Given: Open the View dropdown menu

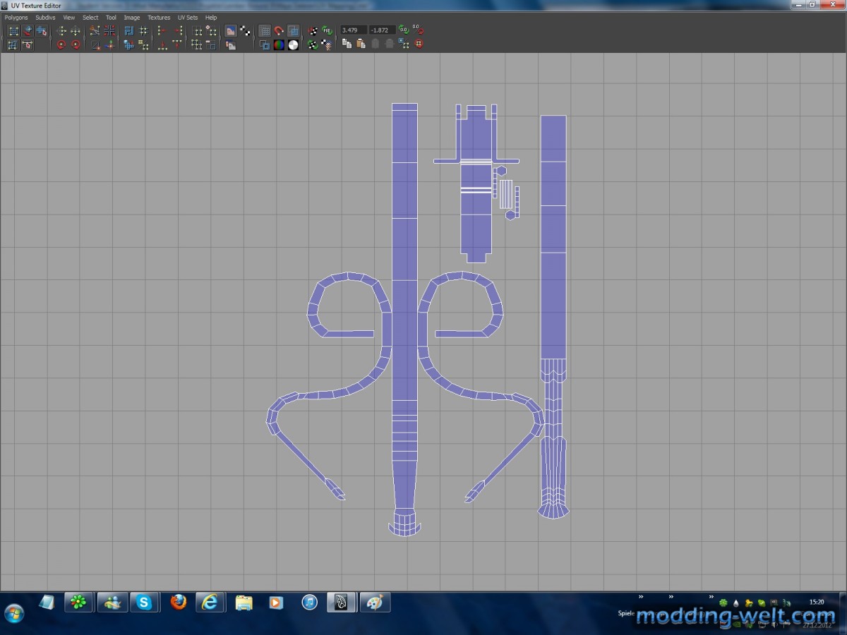Looking at the screenshot, I should click(x=68, y=18).
